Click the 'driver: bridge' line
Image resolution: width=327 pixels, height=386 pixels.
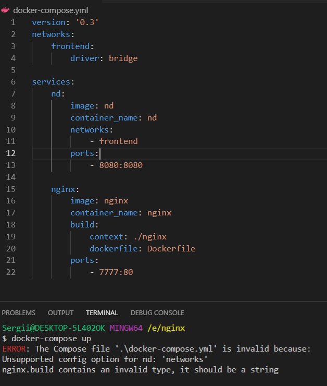click(x=104, y=58)
